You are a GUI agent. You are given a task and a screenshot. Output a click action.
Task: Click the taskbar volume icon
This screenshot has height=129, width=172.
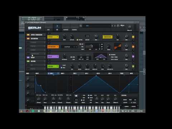click(128, 111)
